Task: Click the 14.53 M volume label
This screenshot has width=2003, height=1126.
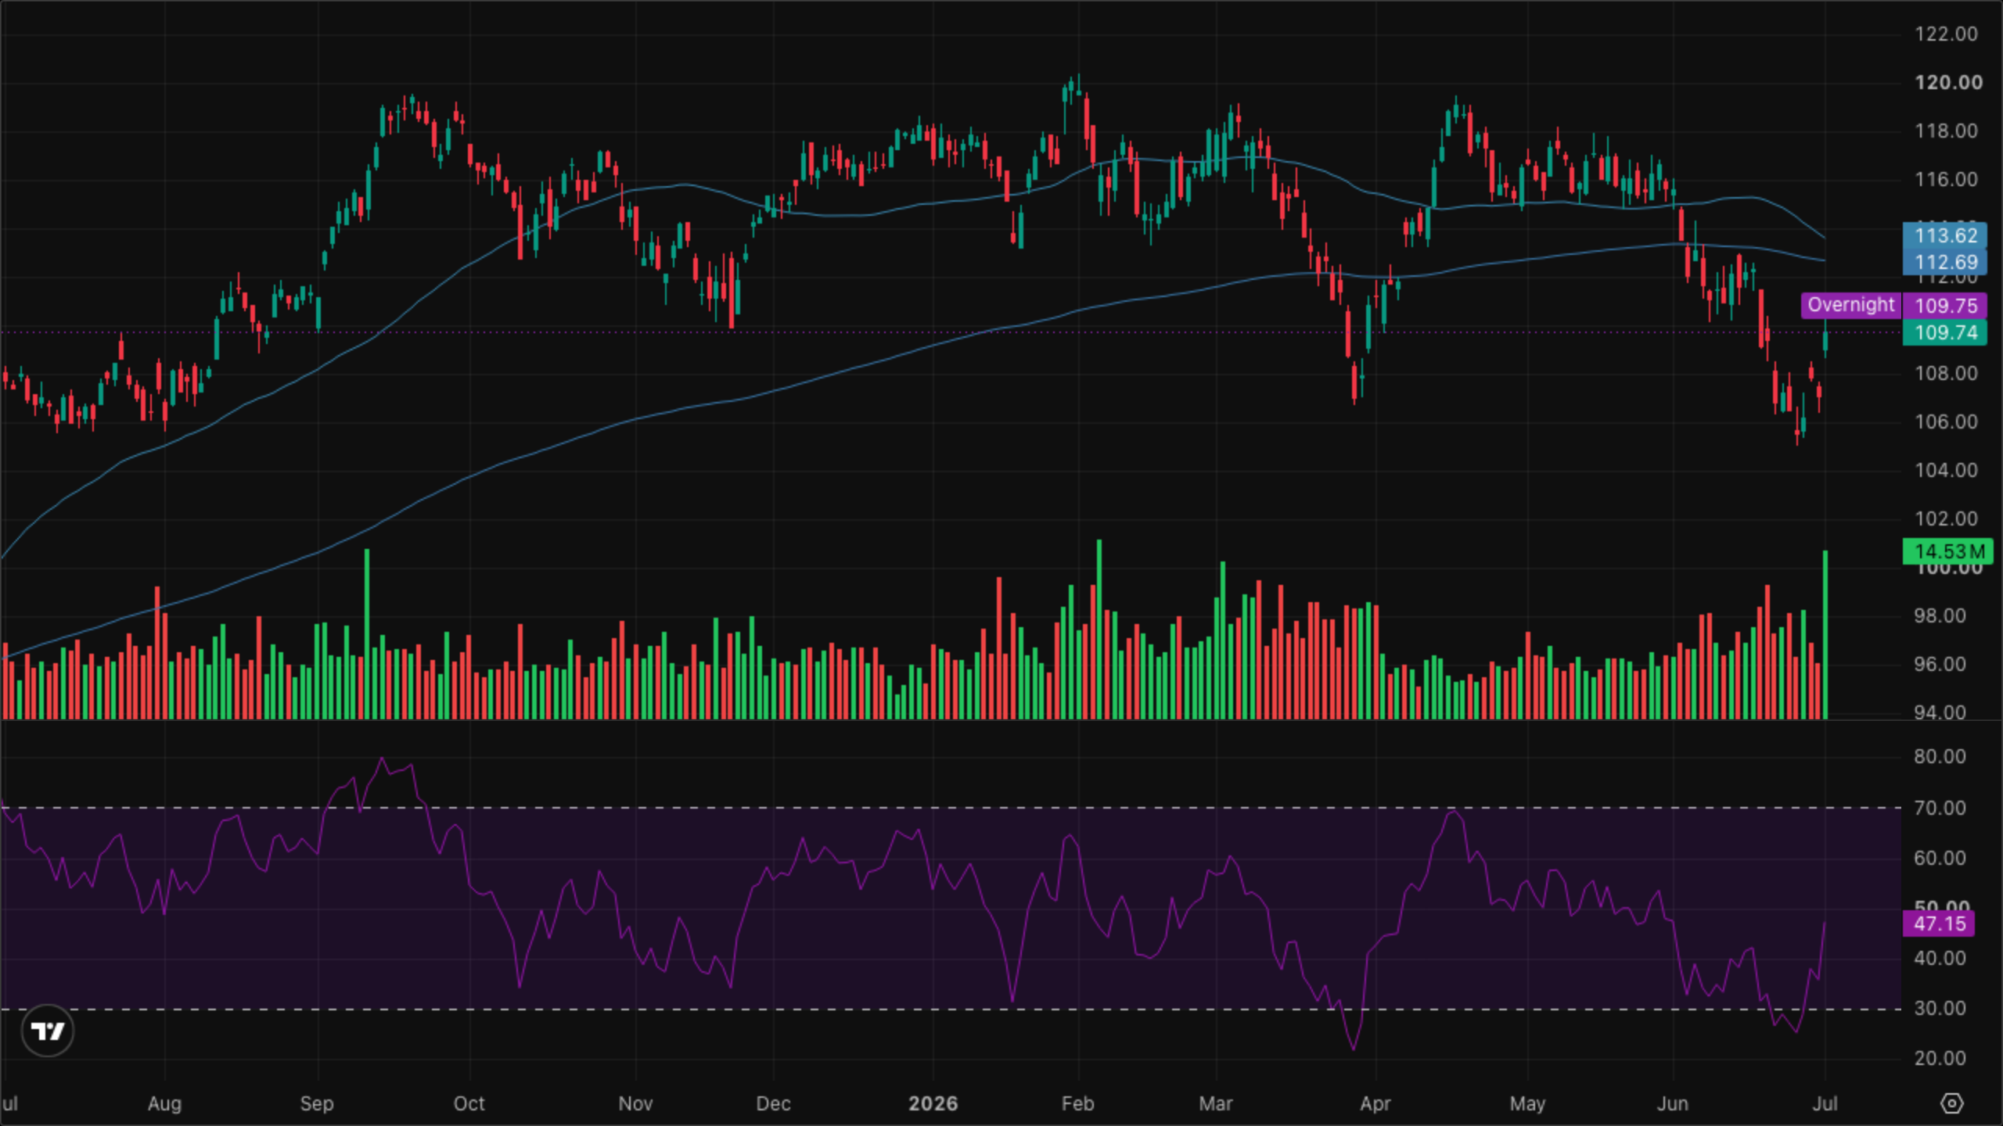Action: (1948, 551)
